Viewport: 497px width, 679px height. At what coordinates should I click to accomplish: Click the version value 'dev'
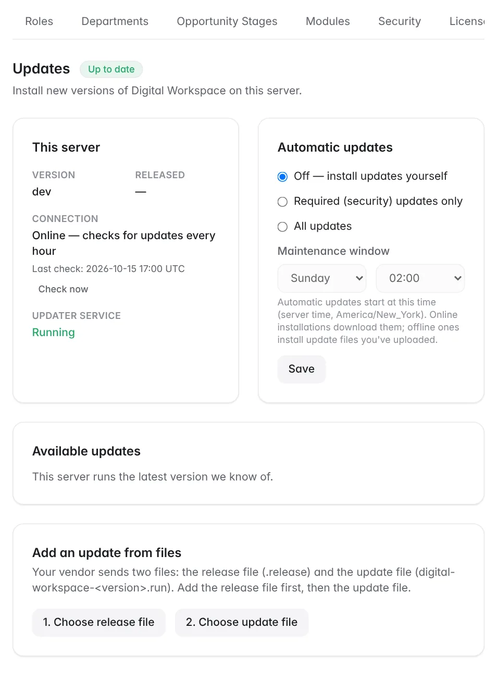tap(42, 192)
